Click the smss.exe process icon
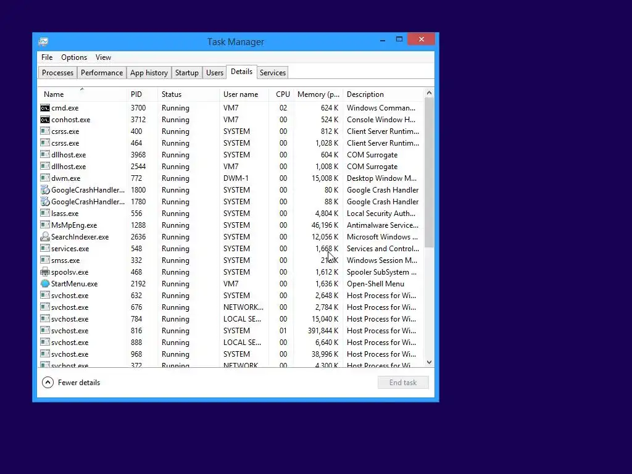 [x=45, y=260]
